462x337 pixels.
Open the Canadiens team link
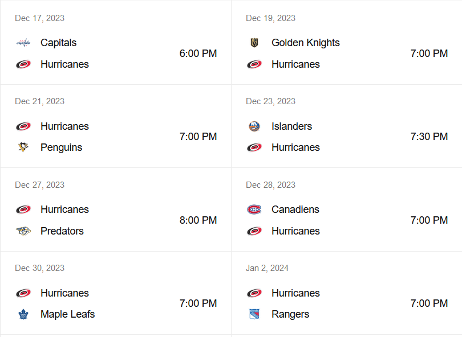pyautogui.click(x=295, y=209)
